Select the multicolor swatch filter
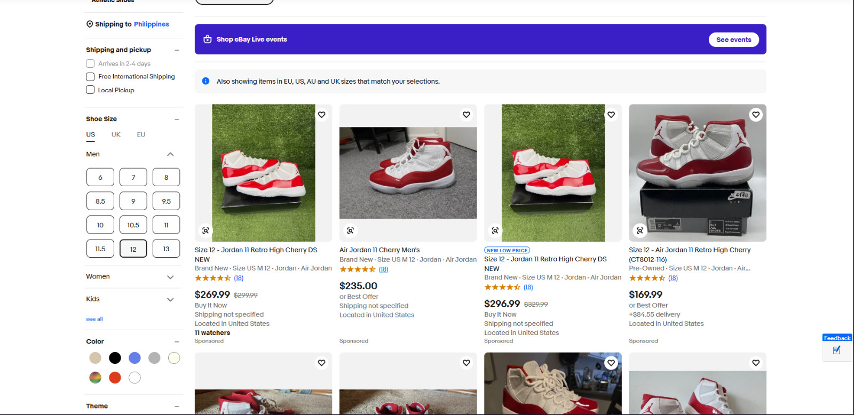 [95, 378]
